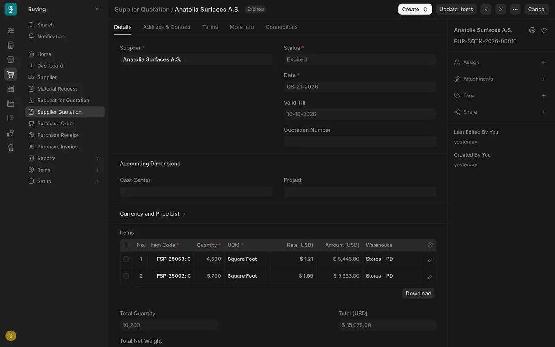This screenshot has height=347, width=555.
Task: Open the Connections tab
Action: tap(282, 27)
